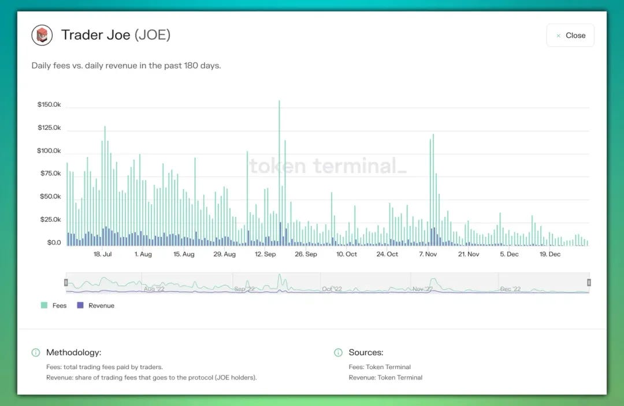Click the tallest mid-September fees bar
This screenshot has width=624, height=406.
coord(280,173)
